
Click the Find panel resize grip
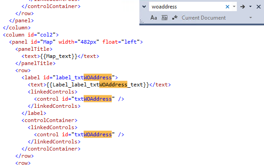pos(142,21)
